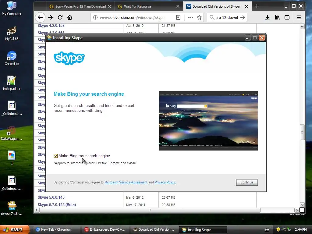312x234 pixels.
Task: Open Chromium desktop shortcut
Action: pos(12,58)
